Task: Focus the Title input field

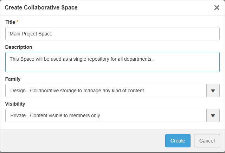Action: pos(112,34)
